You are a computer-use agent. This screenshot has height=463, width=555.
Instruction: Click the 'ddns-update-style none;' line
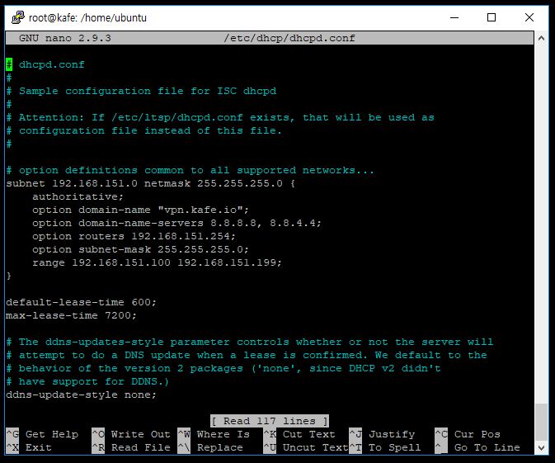click(x=81, y=395)
